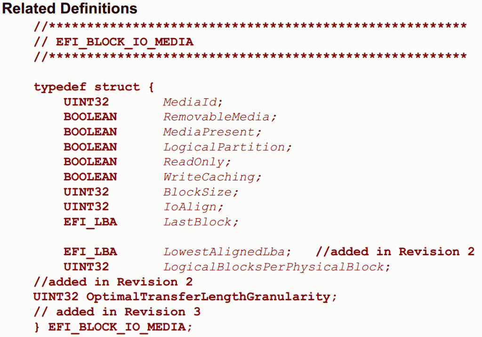
Task: Click the UINT32 type before MediaId
Action: click(86, 102)
